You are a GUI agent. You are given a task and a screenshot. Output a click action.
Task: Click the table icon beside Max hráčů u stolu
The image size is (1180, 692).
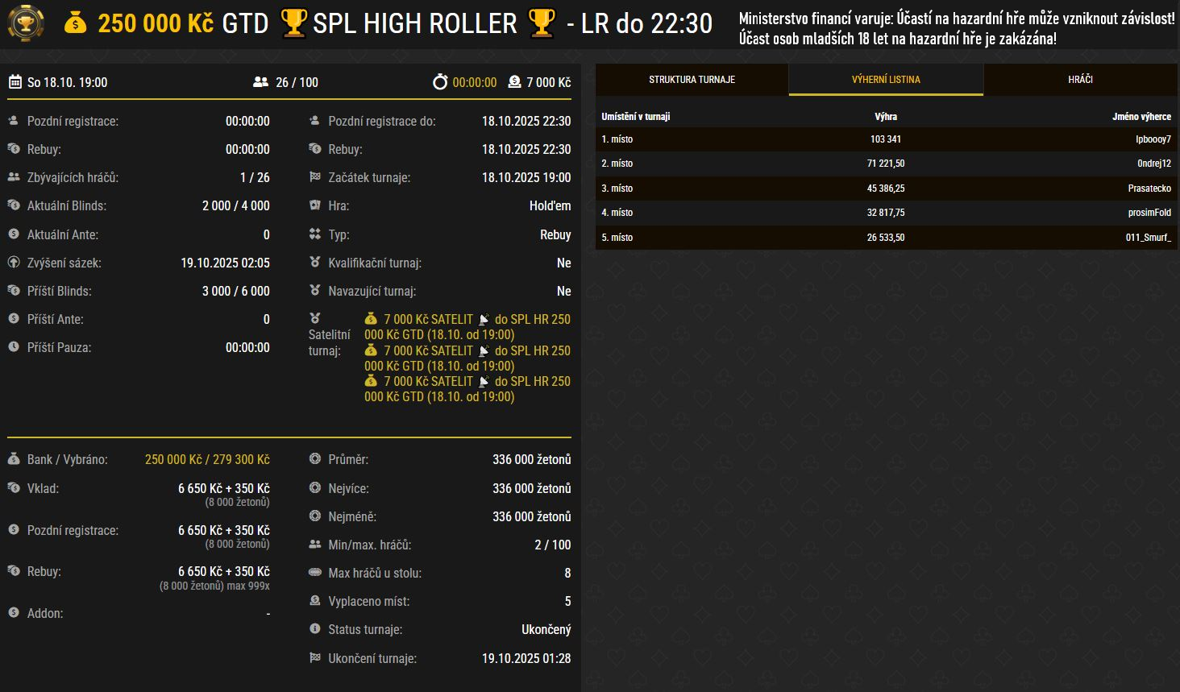click(x=315, y=573)
